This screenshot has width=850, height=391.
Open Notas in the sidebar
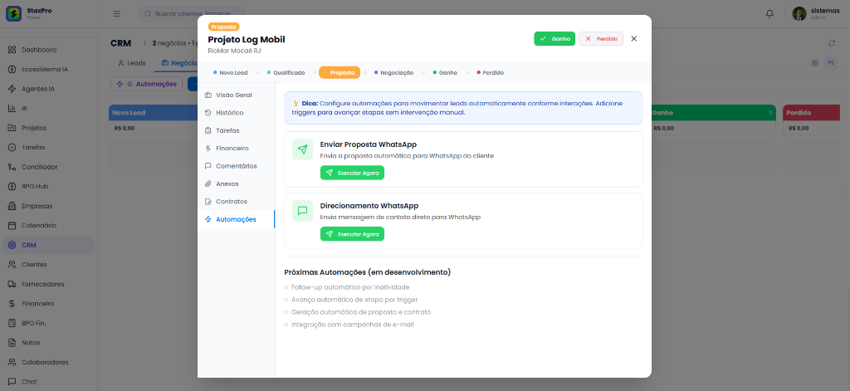(x=47, y=343)
